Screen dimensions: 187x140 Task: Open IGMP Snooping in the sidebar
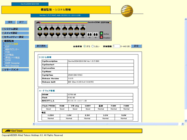12,63
